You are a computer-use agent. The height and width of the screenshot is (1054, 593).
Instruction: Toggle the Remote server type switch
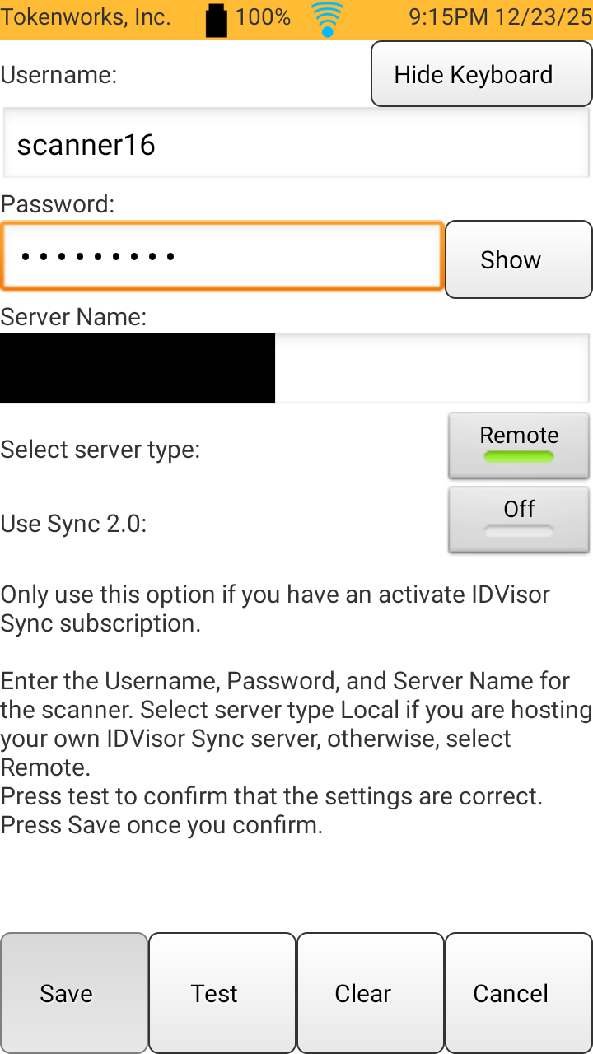(519, 445)
